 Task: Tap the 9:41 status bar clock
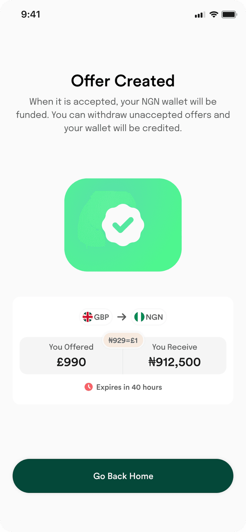31,15
